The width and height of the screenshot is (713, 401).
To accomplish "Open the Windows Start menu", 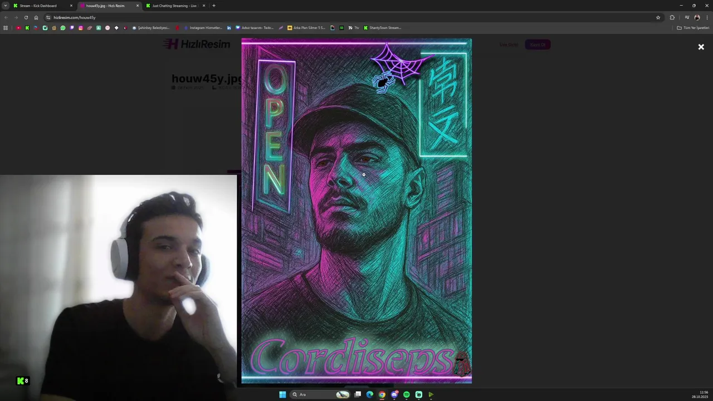I will (282, 394).
